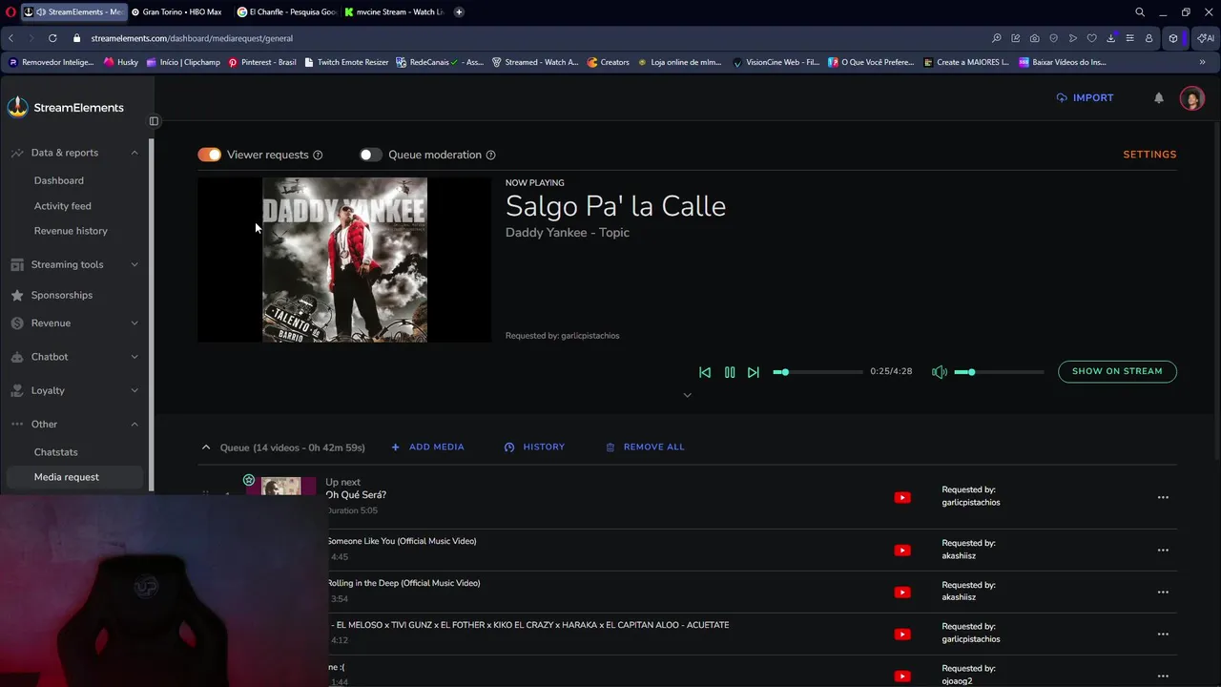Click the Opera bookmark heart icon
The width and height of the screenshot is (1221, 687).
point(1092,38)
